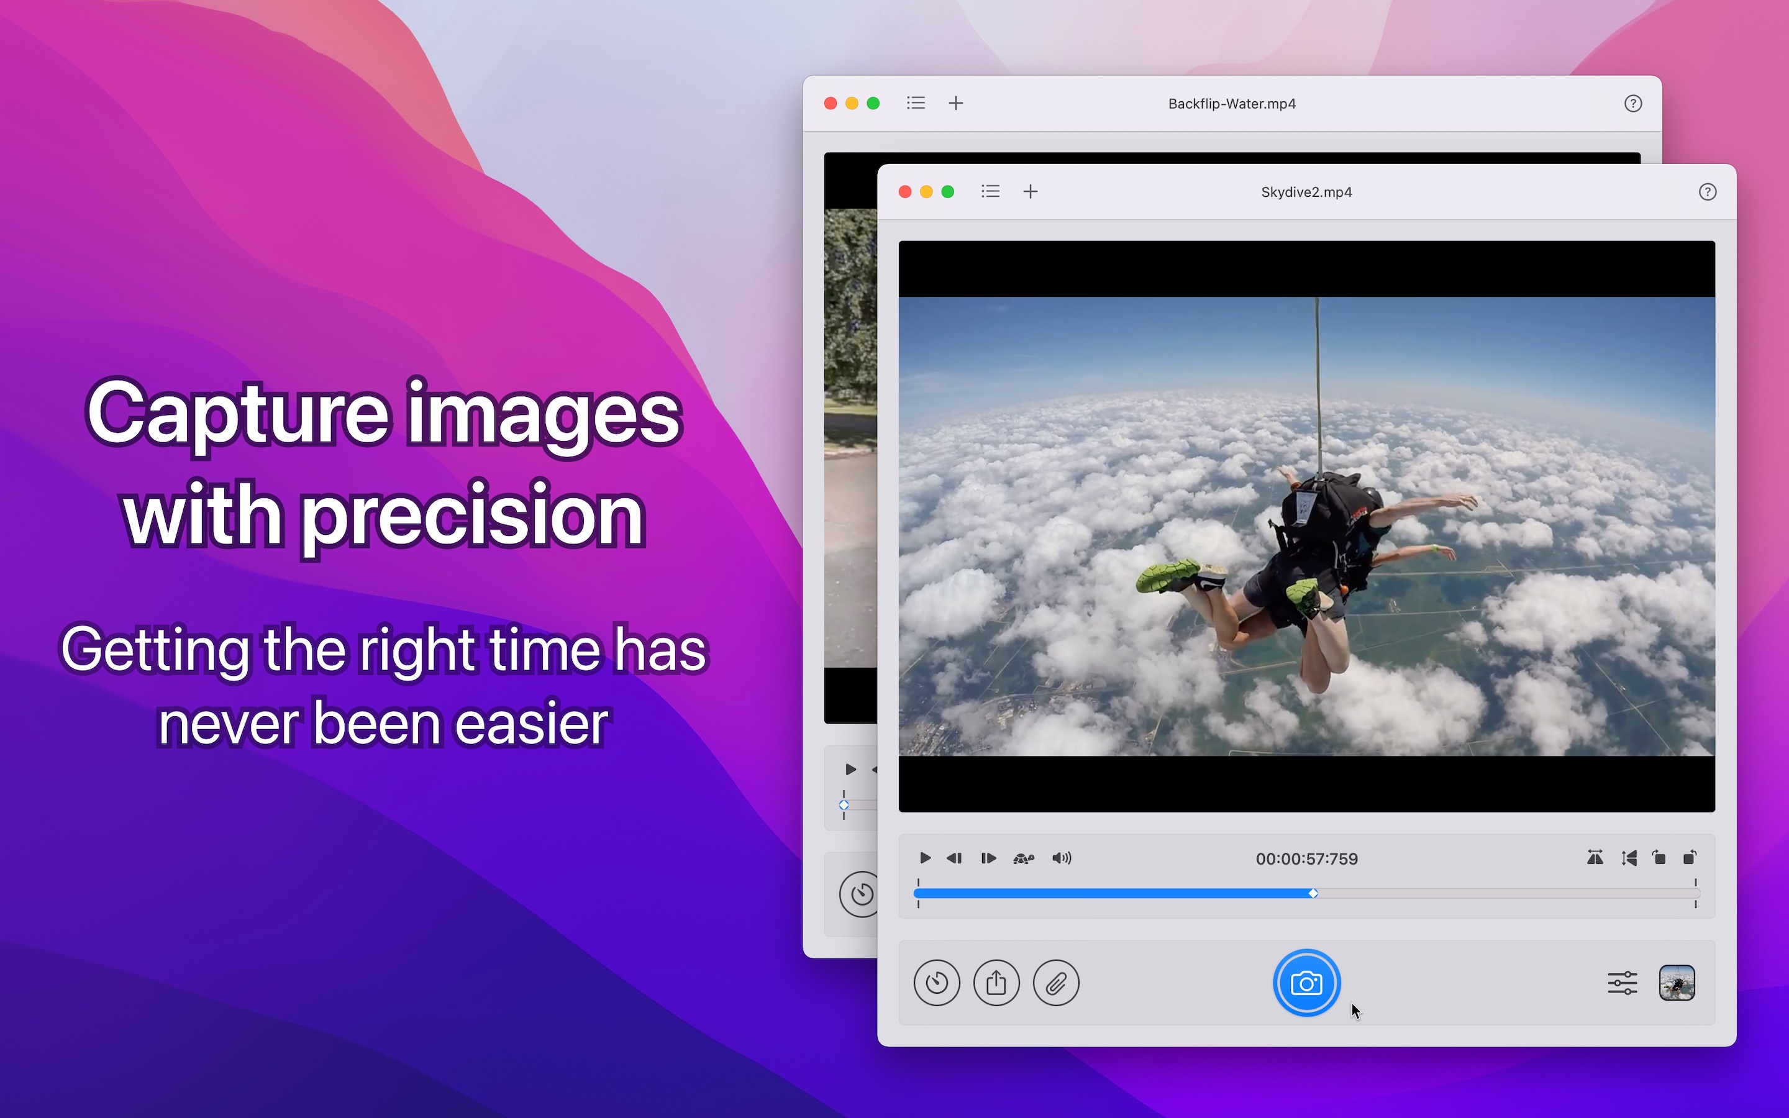Screen dimensions: 1789x1118
Task: Toggle playback with the play button
Action: click(926, 858)
